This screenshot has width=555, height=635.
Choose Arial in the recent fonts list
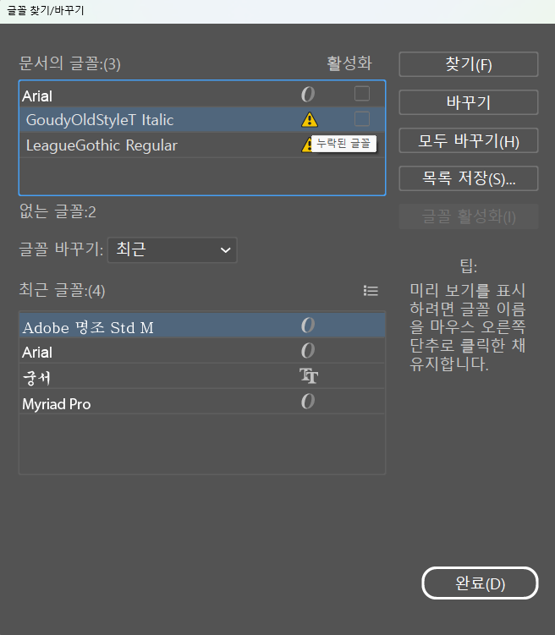pyautogui.click(x=201, y=351)
